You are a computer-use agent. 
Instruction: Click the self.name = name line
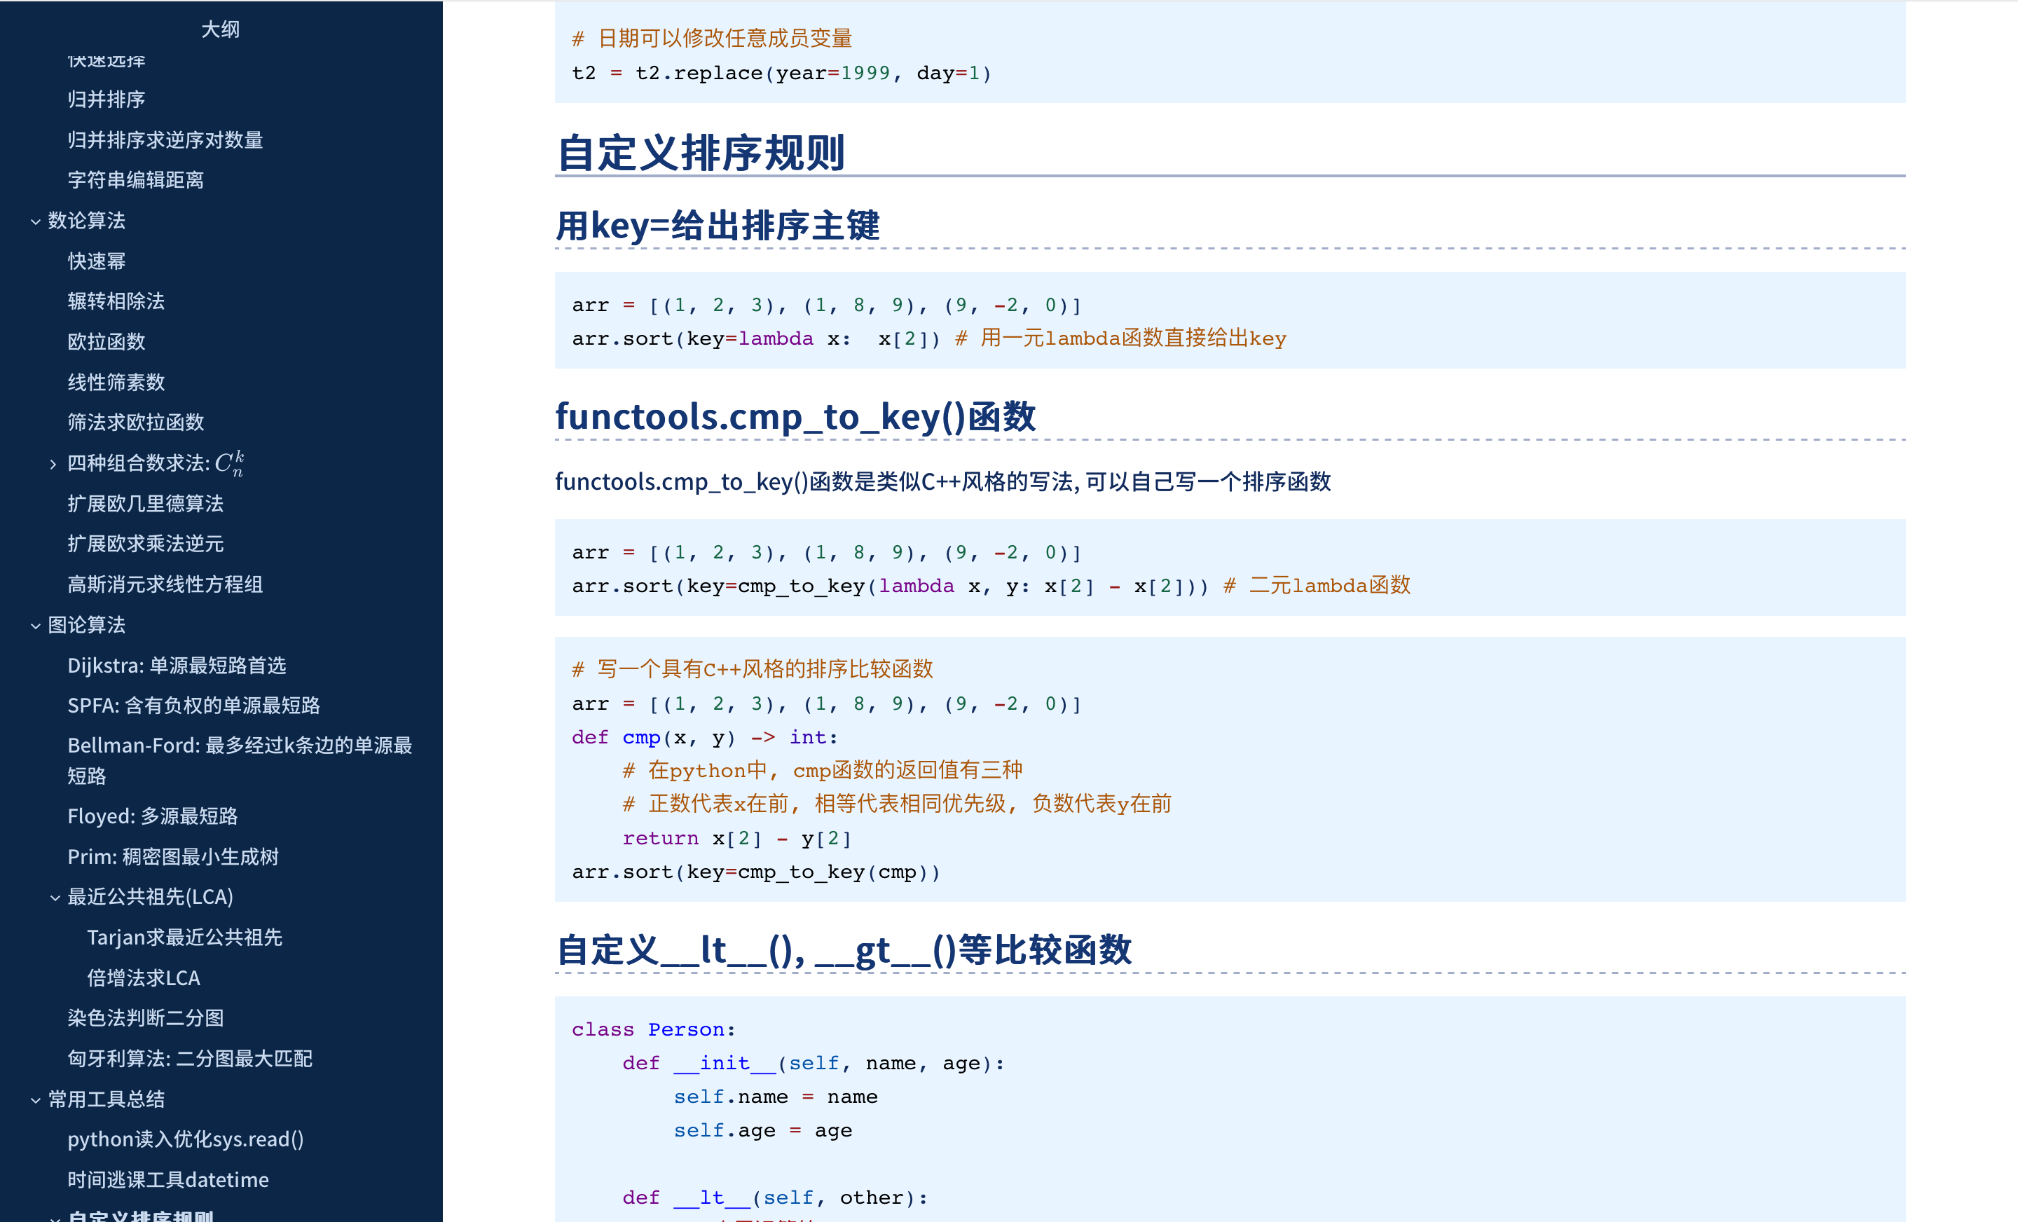pyautogui.click(x=776, y=1097)
